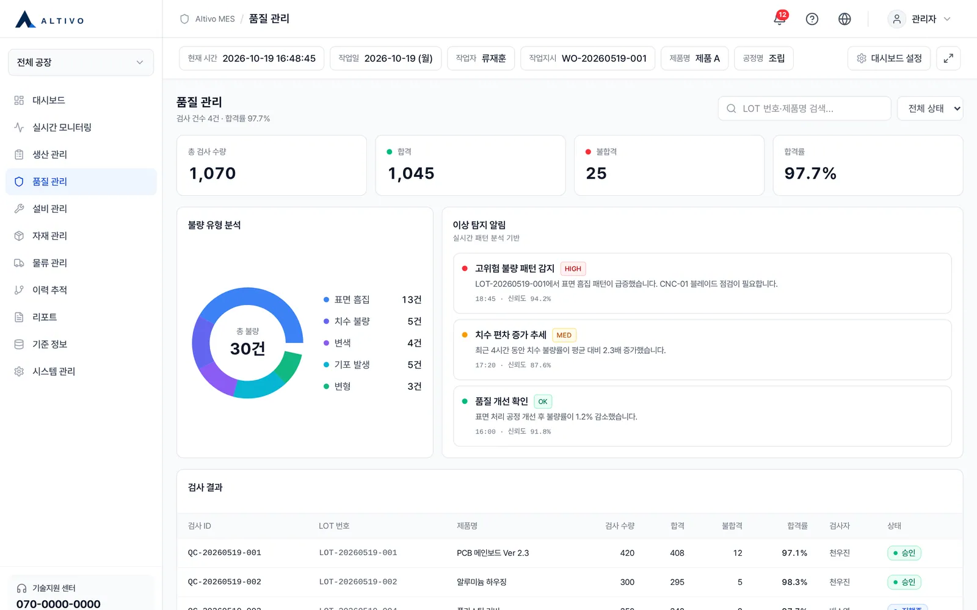Click the 이력 추적 branch icon
The image size is (977, 610).
tap(19, 290)
